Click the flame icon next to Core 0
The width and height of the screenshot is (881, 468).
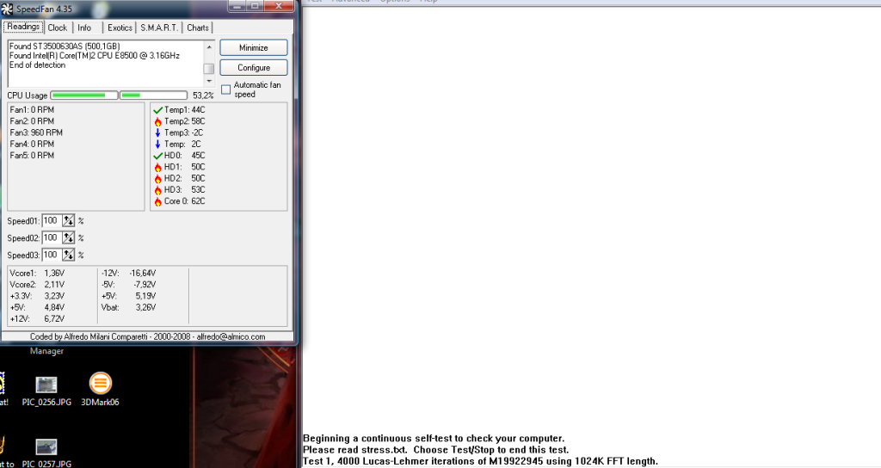(x=157, y=201)
